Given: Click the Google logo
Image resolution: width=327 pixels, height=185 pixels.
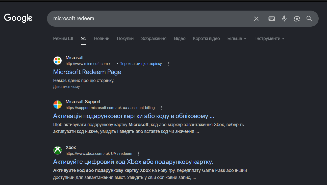Looking at the screenshot, I should [18, 18].
